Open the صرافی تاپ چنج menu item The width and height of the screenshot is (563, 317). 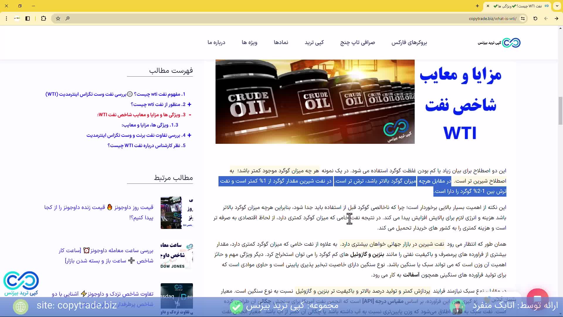click(357, 43)
